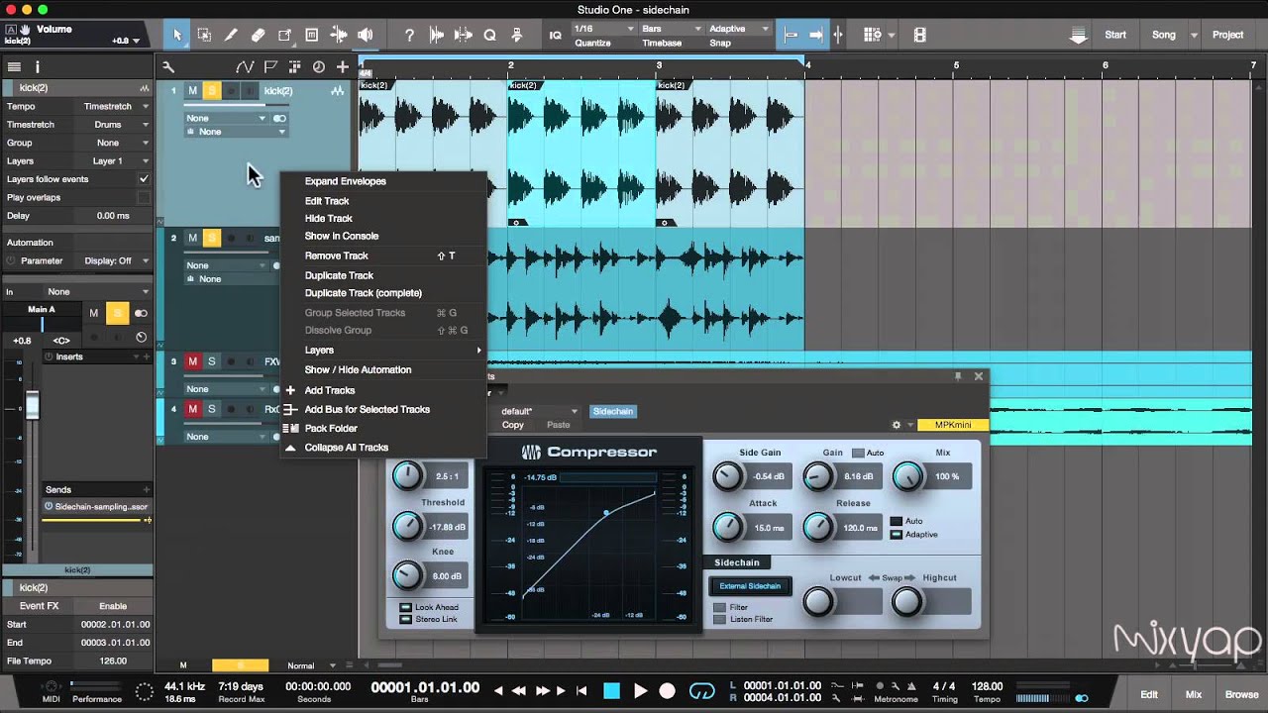1268x713 pixels.
Task: Open the Inspector 'i' info icon
Action: (38, 67)
